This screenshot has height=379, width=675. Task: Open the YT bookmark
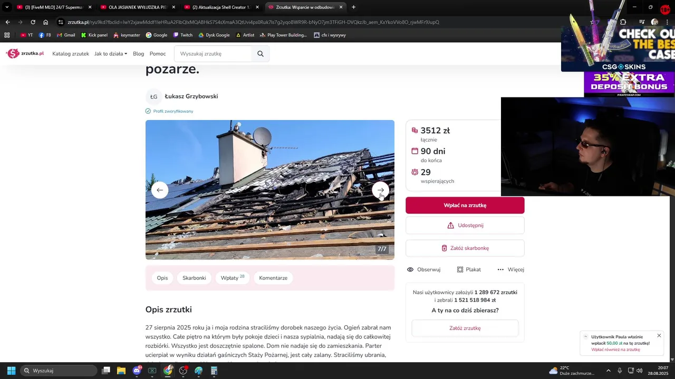[x=26, y=35]
